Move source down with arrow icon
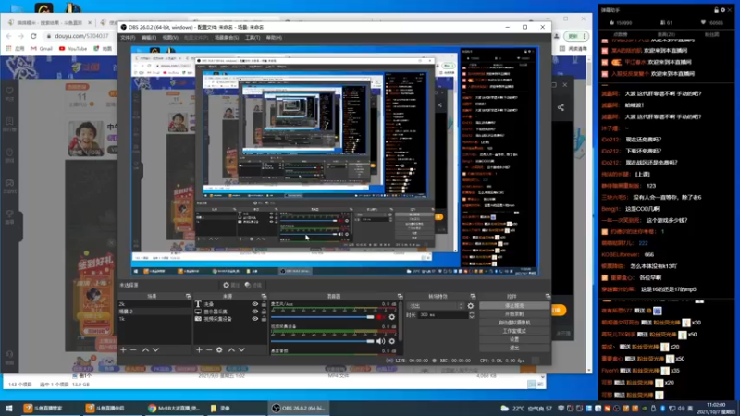This screenshot has height=416, width=740. click(241, 350)
